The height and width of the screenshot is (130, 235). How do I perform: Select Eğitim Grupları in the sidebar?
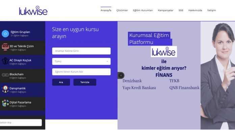[x=20, y=32]
